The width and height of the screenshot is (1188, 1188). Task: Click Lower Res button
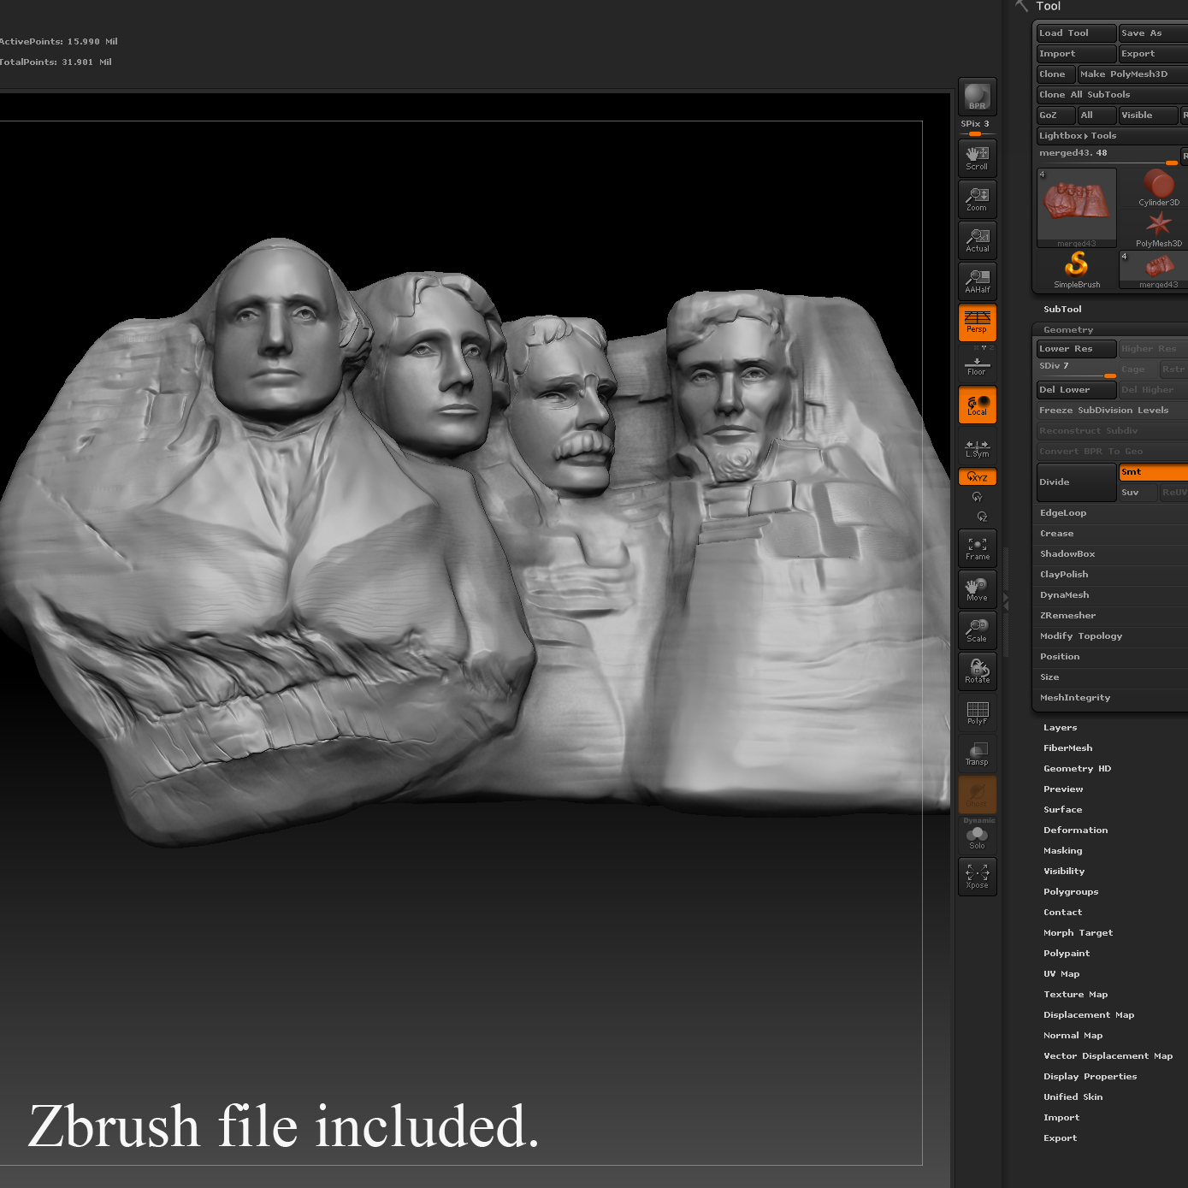pos(1076,349)
